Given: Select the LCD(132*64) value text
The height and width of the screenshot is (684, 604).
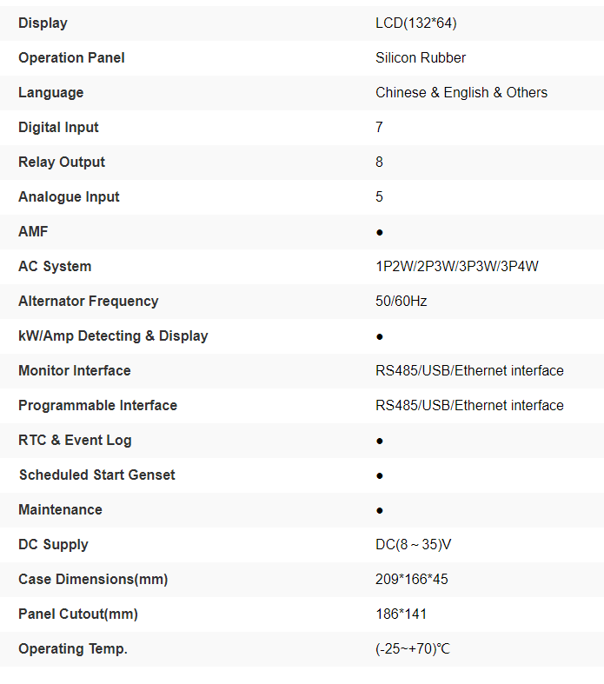Looking at the screenshot, I should click(x=415, y=23).
